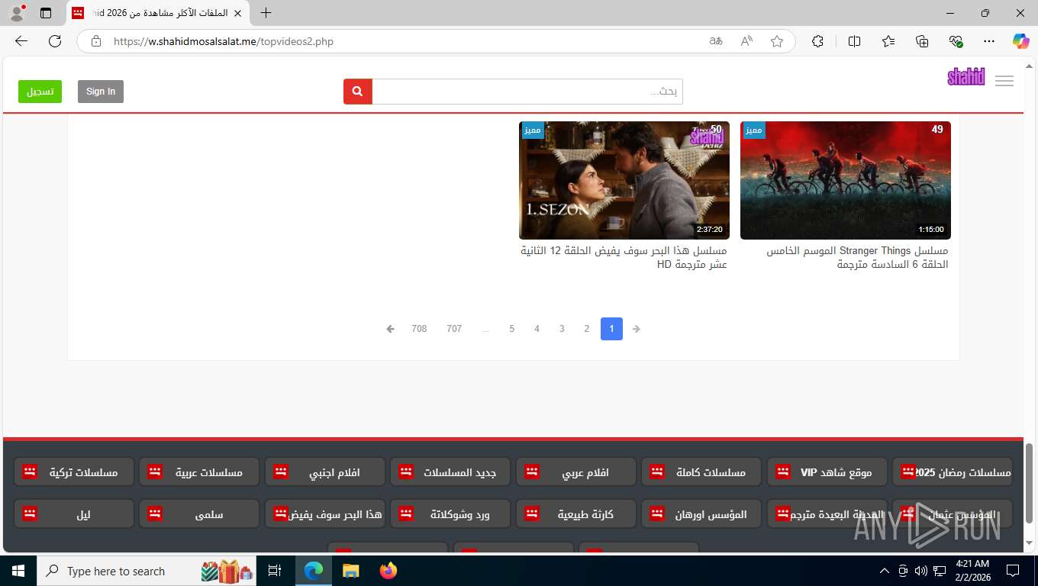Open the browser profile avatar
The image size is (1038, 586).
pos(17,13)
